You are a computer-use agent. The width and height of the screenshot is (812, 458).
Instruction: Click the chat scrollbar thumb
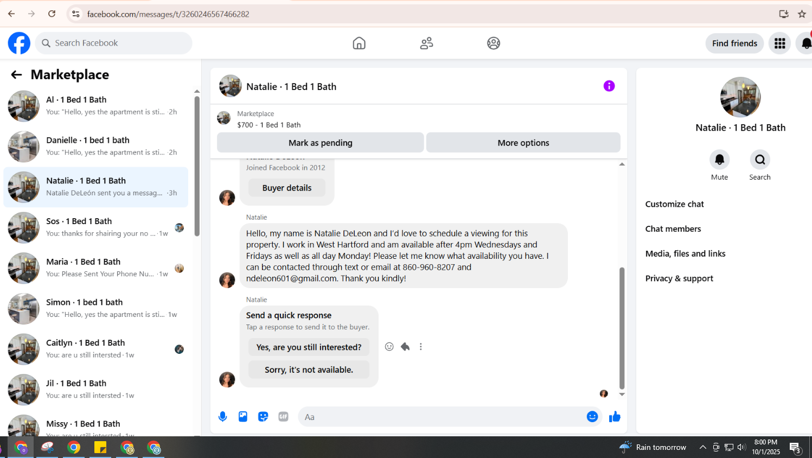(x=622, y=328)
